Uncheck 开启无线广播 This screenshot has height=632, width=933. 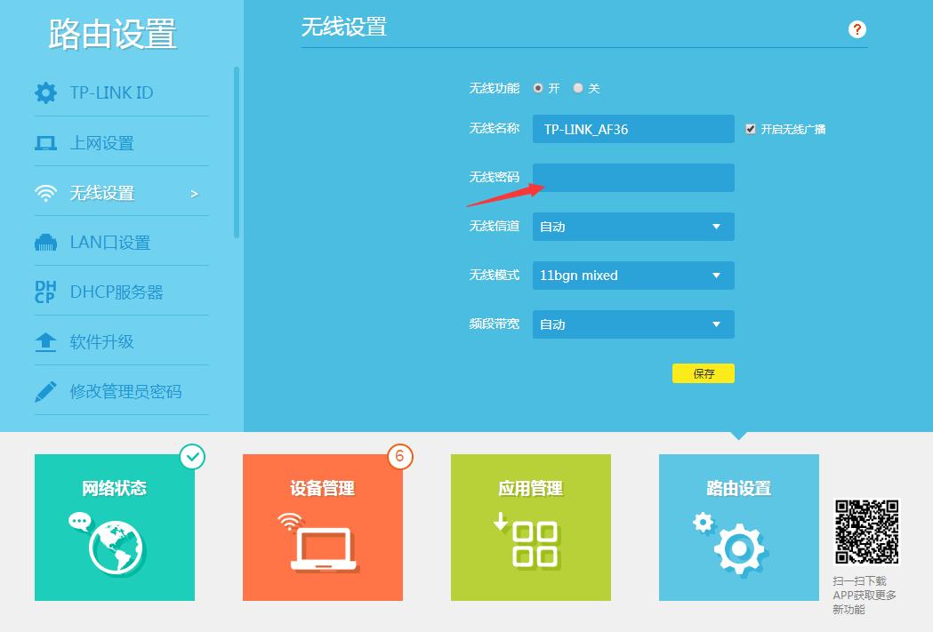[x=752, y=129]
